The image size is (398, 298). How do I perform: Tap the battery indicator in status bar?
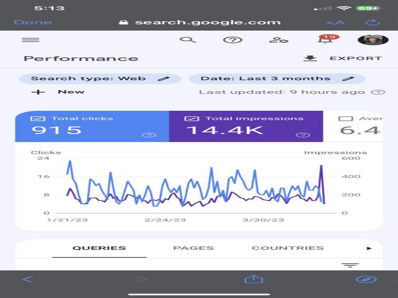[x=368, y=8]
